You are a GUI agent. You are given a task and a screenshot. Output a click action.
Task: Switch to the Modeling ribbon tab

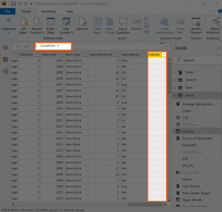tap(48, 11)
